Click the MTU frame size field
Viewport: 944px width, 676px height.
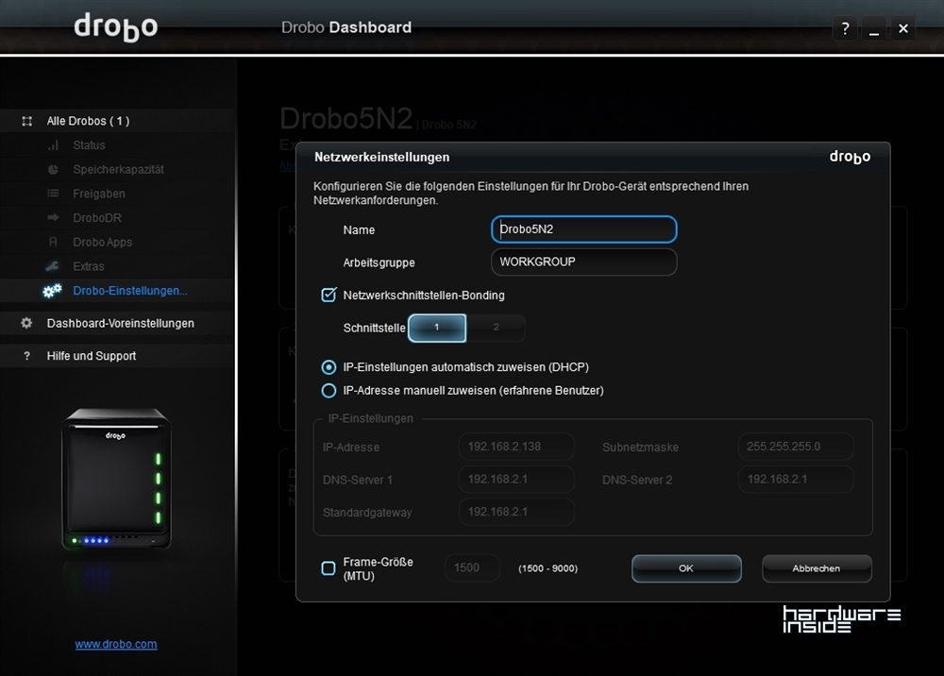472,568
